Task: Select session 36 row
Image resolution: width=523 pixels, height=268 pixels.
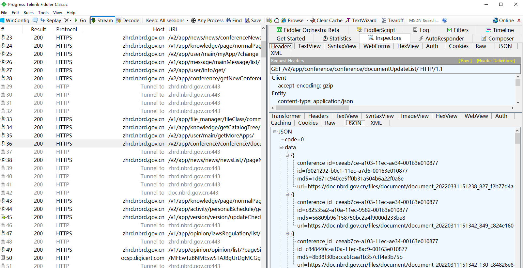Action: pos(131,144)
